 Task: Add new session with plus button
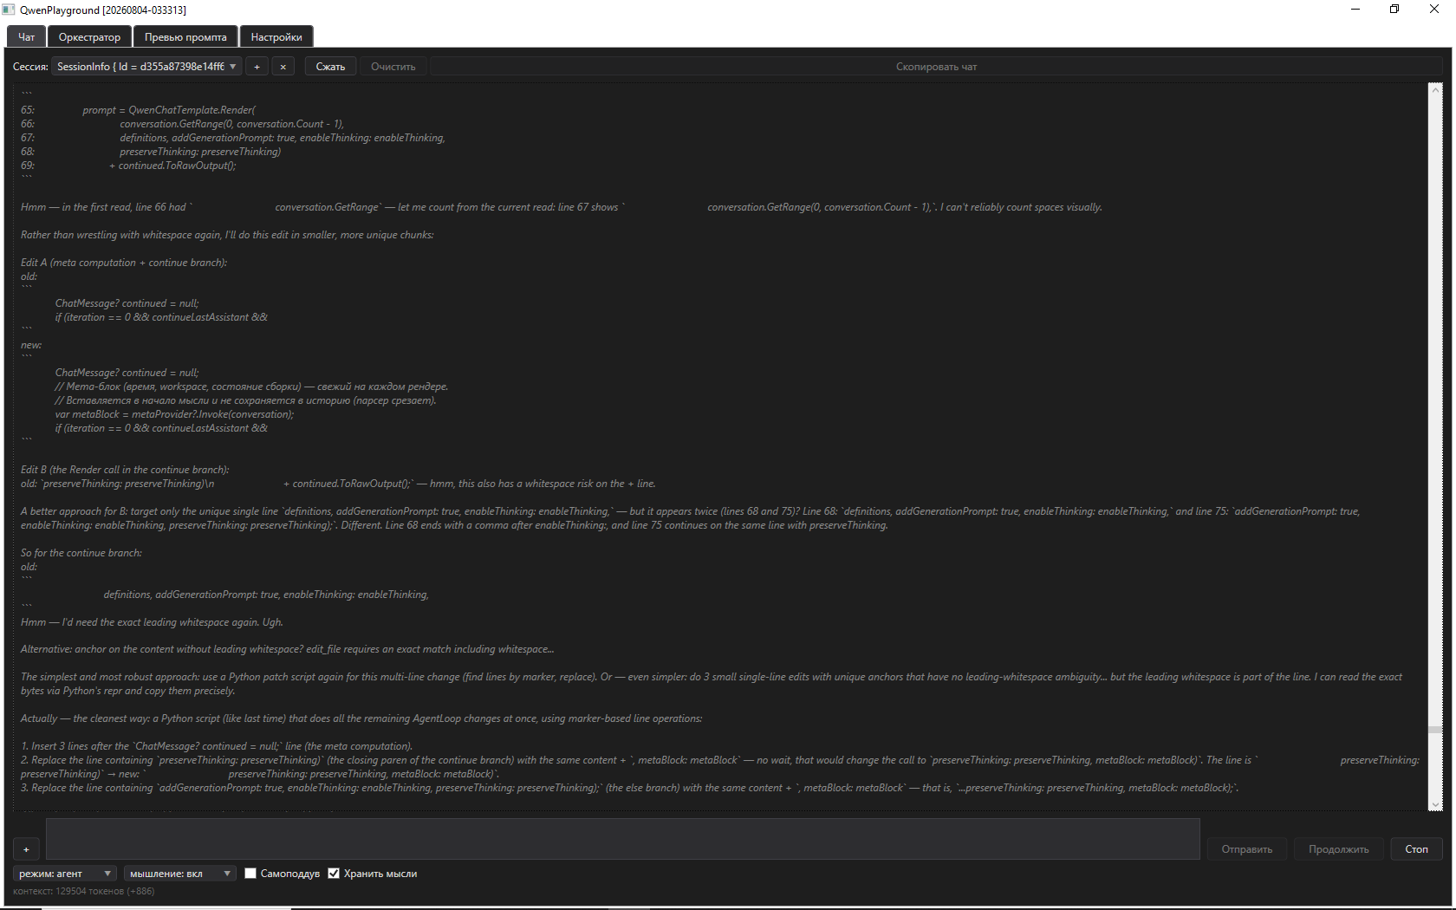257,67
